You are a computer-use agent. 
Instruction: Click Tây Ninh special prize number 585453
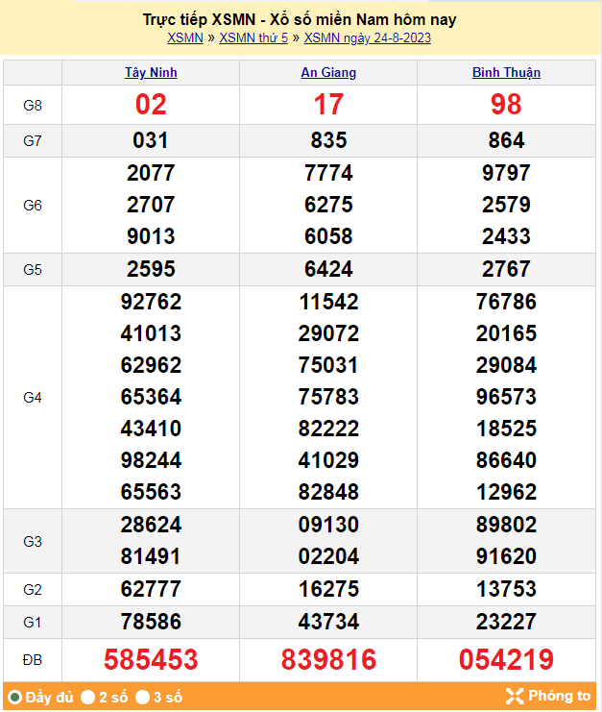[x=151, y=660]
